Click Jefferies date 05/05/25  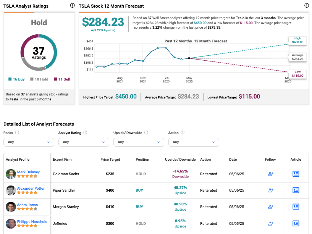click(237, 223)
